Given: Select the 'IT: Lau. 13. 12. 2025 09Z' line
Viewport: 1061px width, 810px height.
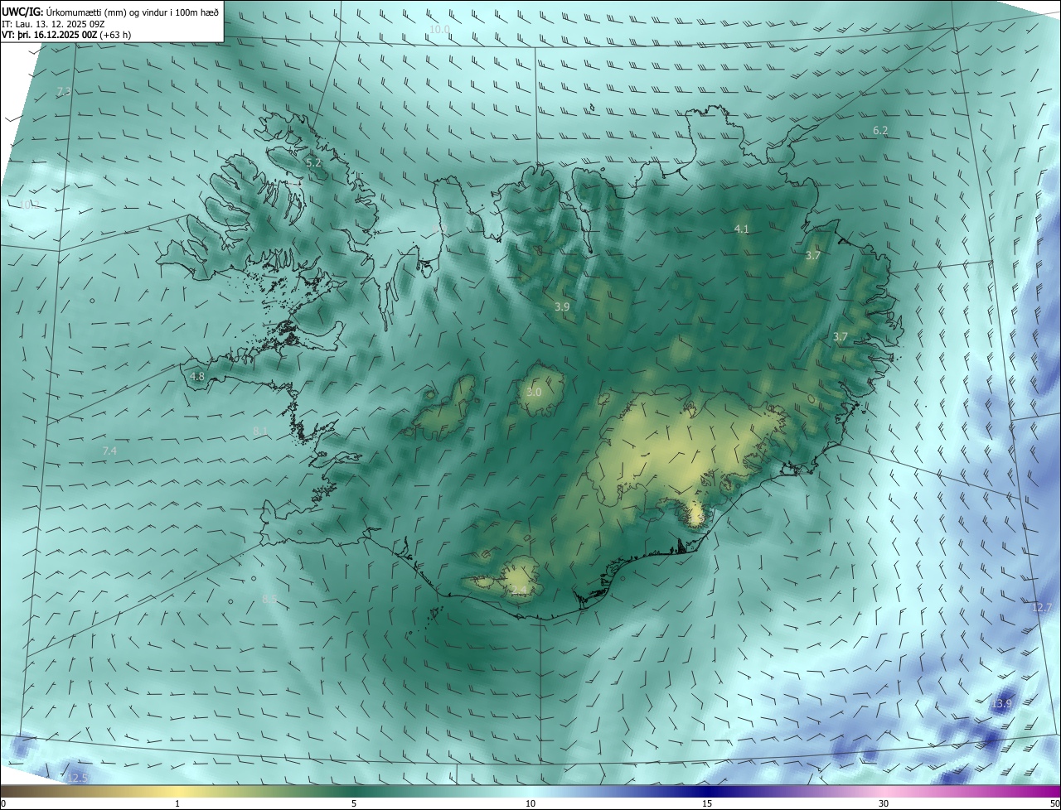Looking at the screenshot, I should (51, 23).
